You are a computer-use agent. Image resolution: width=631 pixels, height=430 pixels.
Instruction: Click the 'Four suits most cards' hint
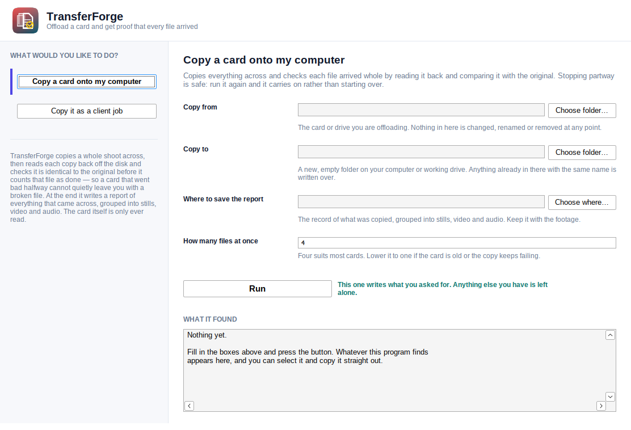point(419,256)
